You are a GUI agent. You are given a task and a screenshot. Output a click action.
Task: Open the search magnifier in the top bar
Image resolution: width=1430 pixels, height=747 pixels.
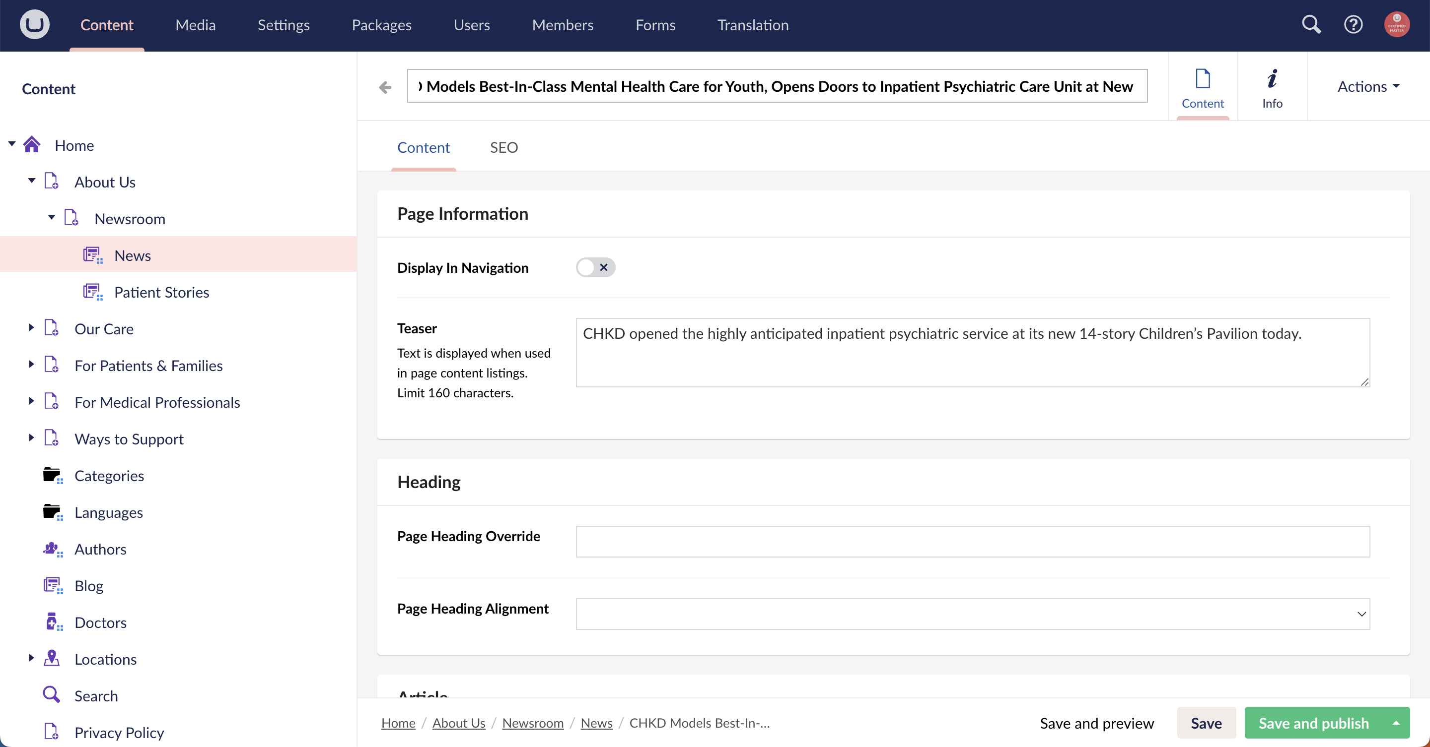tap(1311, 24)
